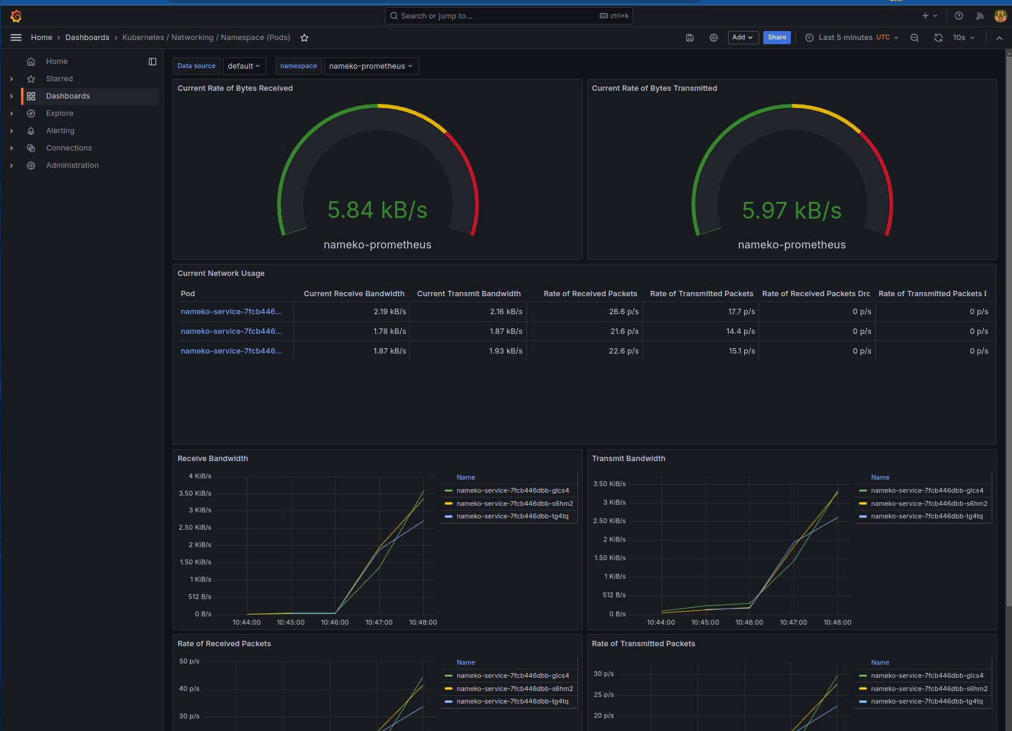The width and height of the screenshot is (1012, 731).
Task: Click the Administration gear icon in sidebar
Action: pos(31,165)
